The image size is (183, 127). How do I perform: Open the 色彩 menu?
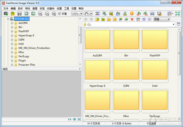tap(20, 9)
